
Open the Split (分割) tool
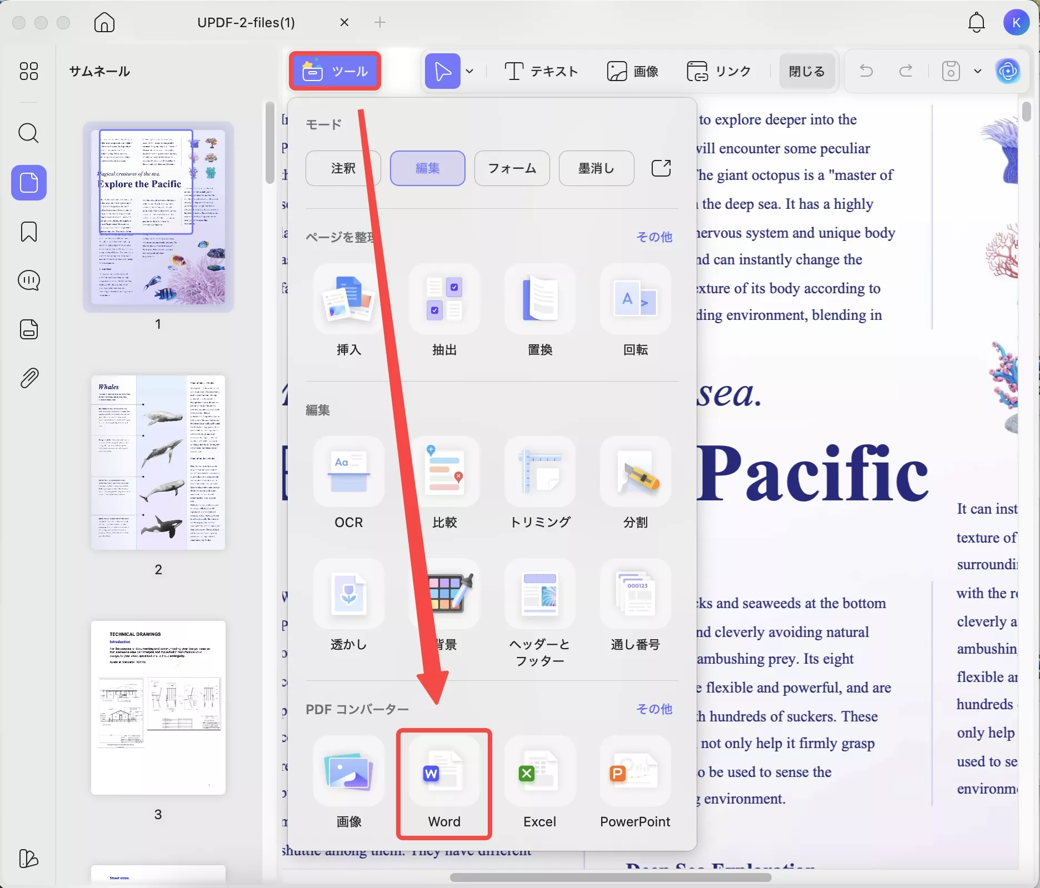click(636, 484)
